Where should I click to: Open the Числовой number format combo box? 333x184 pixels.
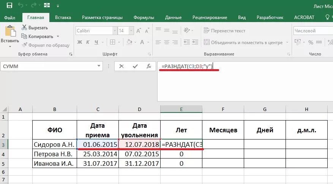pos(313,31)
